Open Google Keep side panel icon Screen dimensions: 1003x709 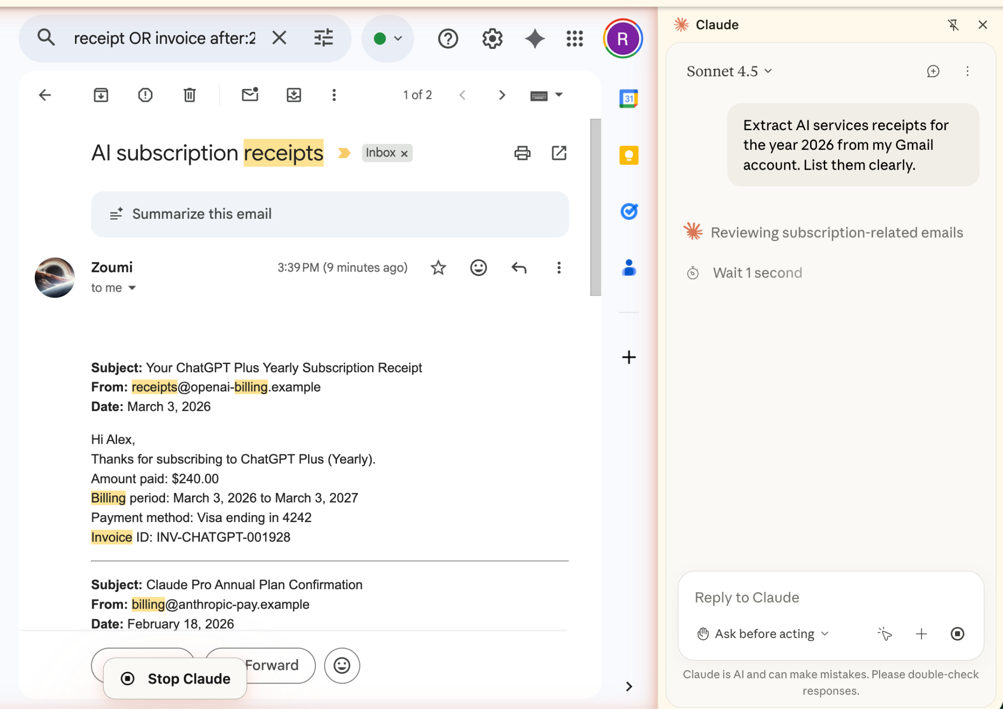pyautogui.click(x=629, y=156)
